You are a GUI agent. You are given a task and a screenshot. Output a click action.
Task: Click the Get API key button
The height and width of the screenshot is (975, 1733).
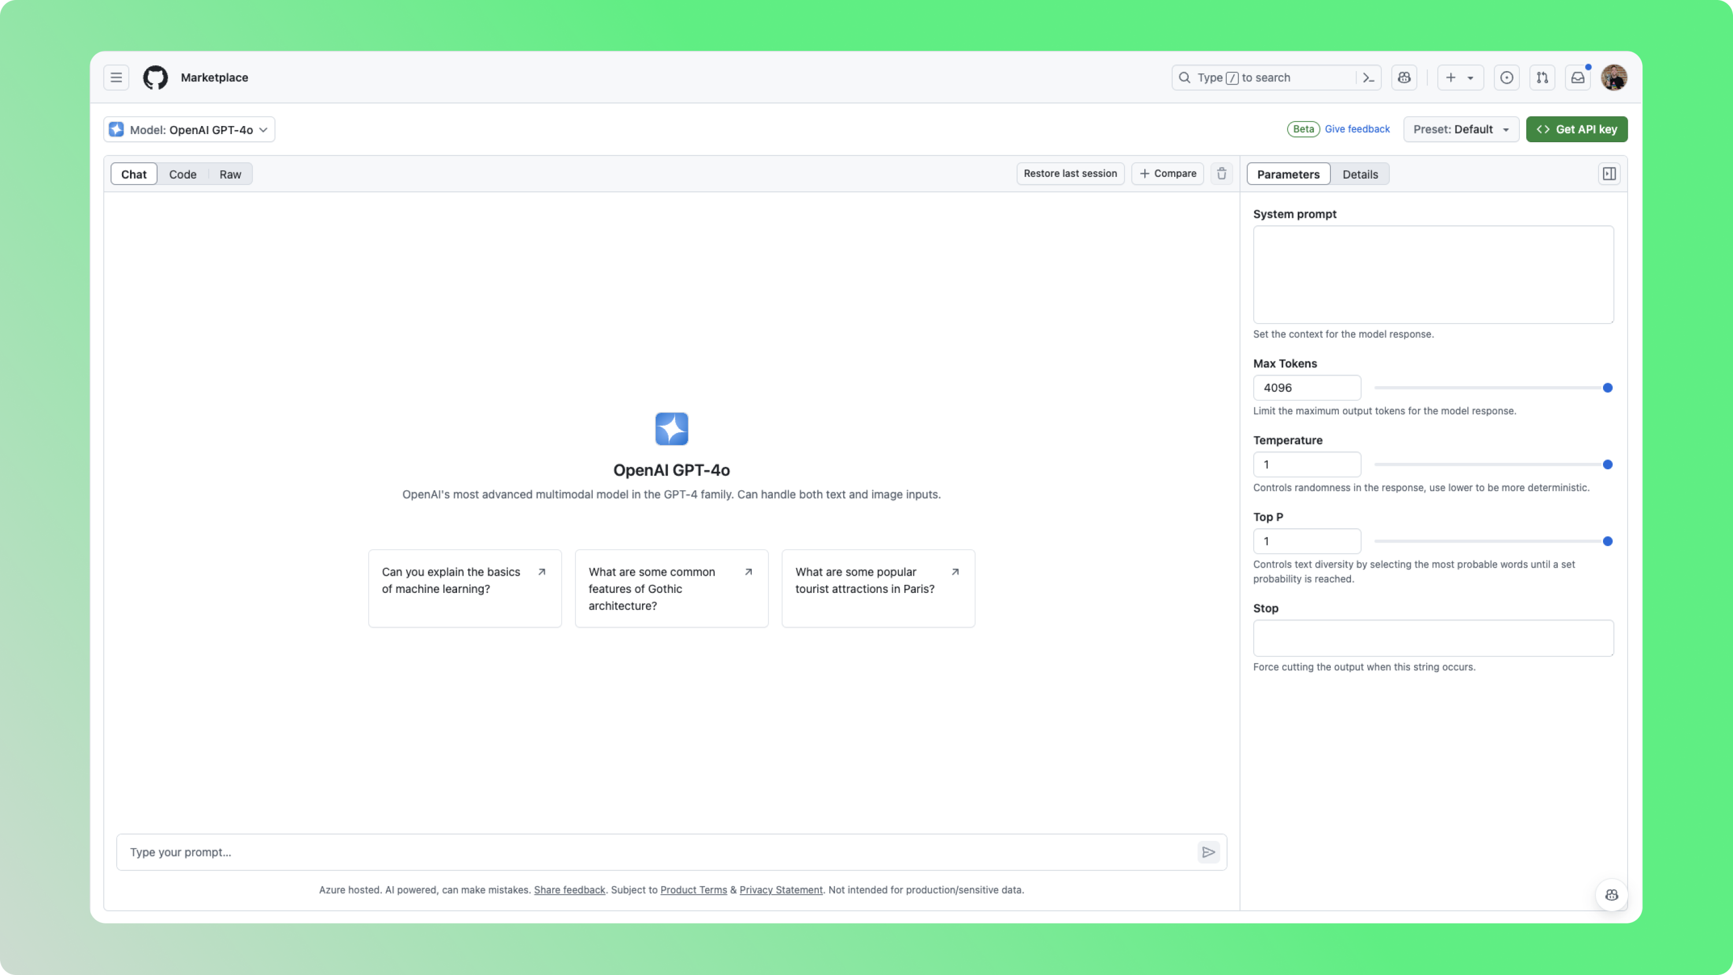[1576, 129]
